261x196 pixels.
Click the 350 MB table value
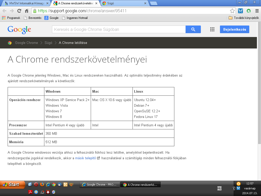pyautogui.click(x=51, y=133)
